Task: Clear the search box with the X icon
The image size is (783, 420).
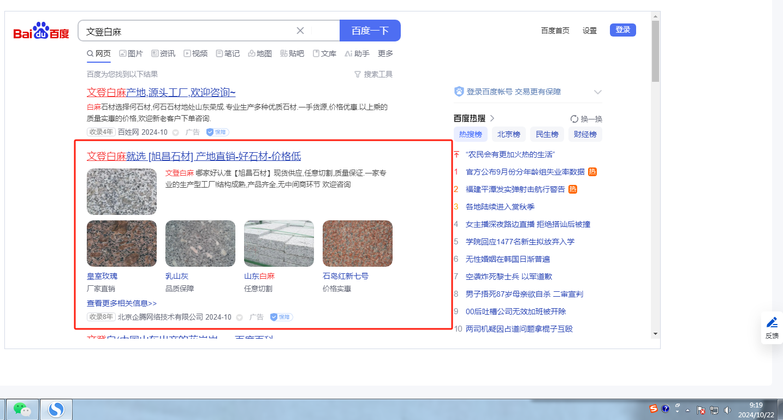Action: click(x=300, y=31)
